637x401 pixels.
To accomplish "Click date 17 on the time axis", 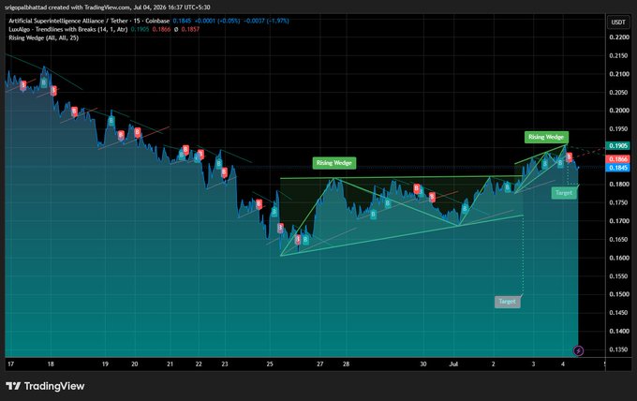I will [10, 364].
